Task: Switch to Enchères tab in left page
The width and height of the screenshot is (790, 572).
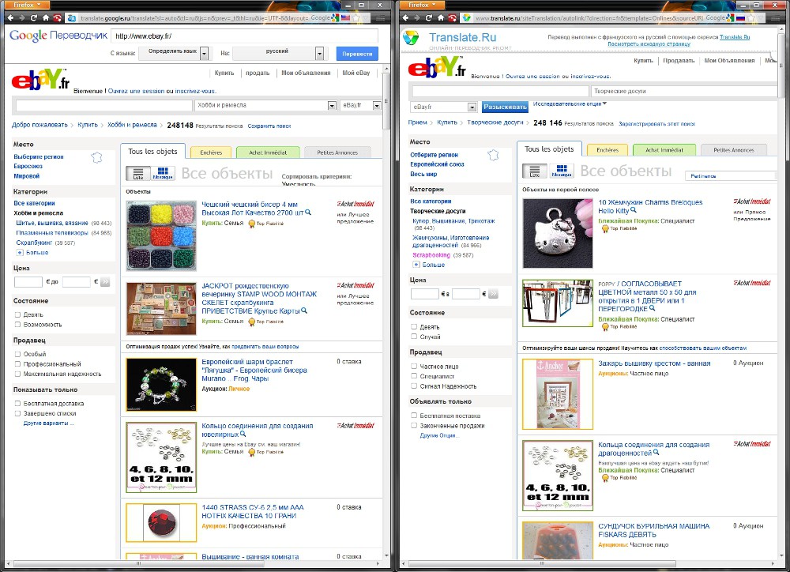Action: tap(210, 152)
